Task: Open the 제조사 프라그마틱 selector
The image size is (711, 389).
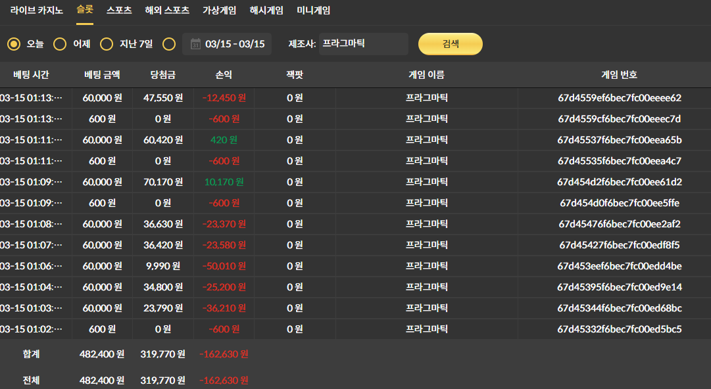Action: coord(363,44)
